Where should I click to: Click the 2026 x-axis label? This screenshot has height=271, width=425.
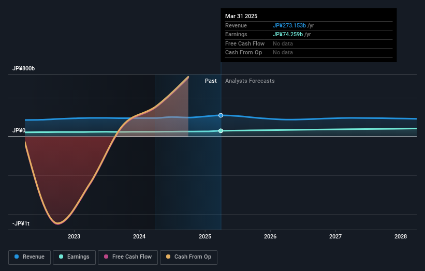click(x=270, y=236)
